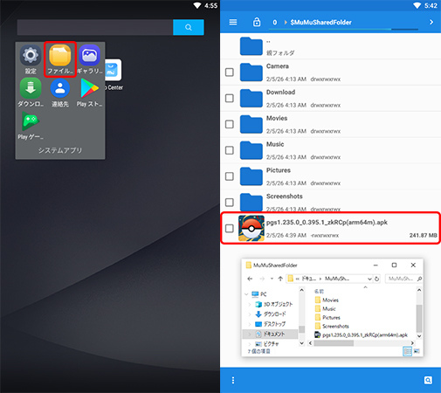Open the Download folder icon
This screenshot has width=441, height=393.
[252, 98]
